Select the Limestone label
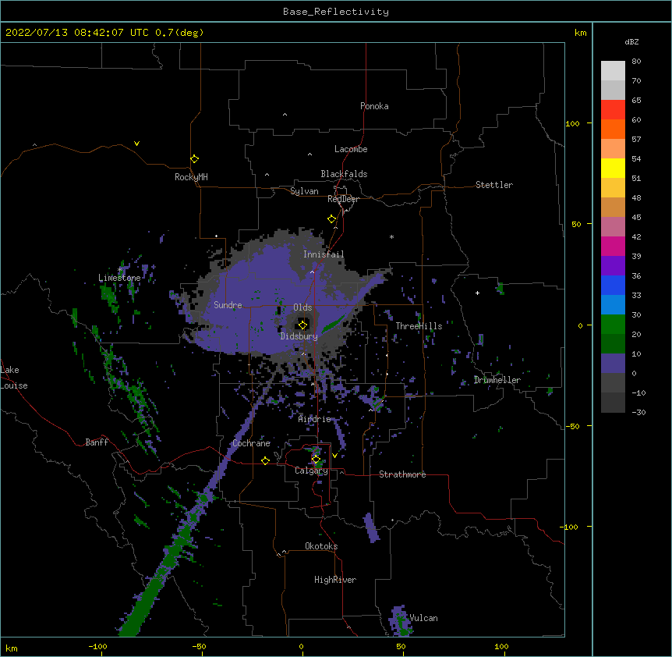 pyautogui.click(x=119, y=278)
